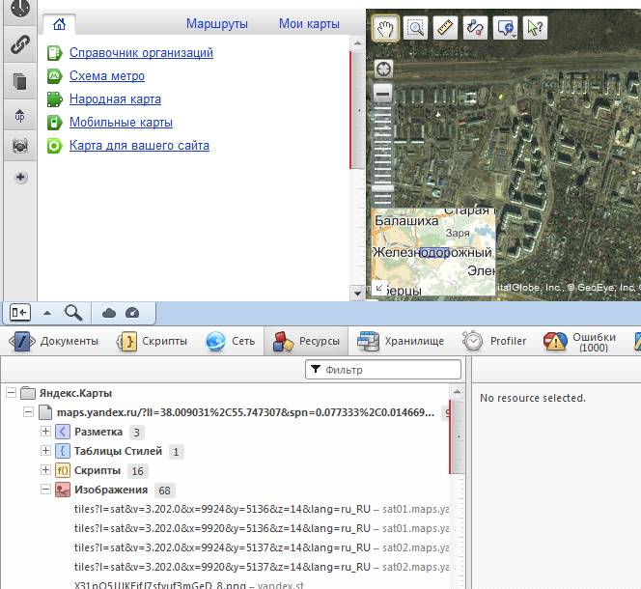Click the Фильтр filter input field
This screenshot has height=589, width=641.
pyautogui.click(x=381, y=369)
